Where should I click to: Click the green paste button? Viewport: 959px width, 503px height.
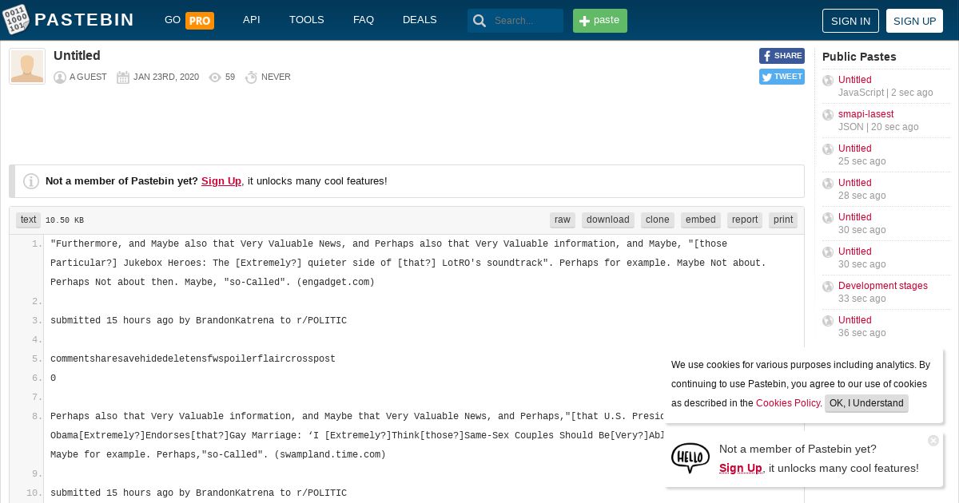[x=600, y=21]
